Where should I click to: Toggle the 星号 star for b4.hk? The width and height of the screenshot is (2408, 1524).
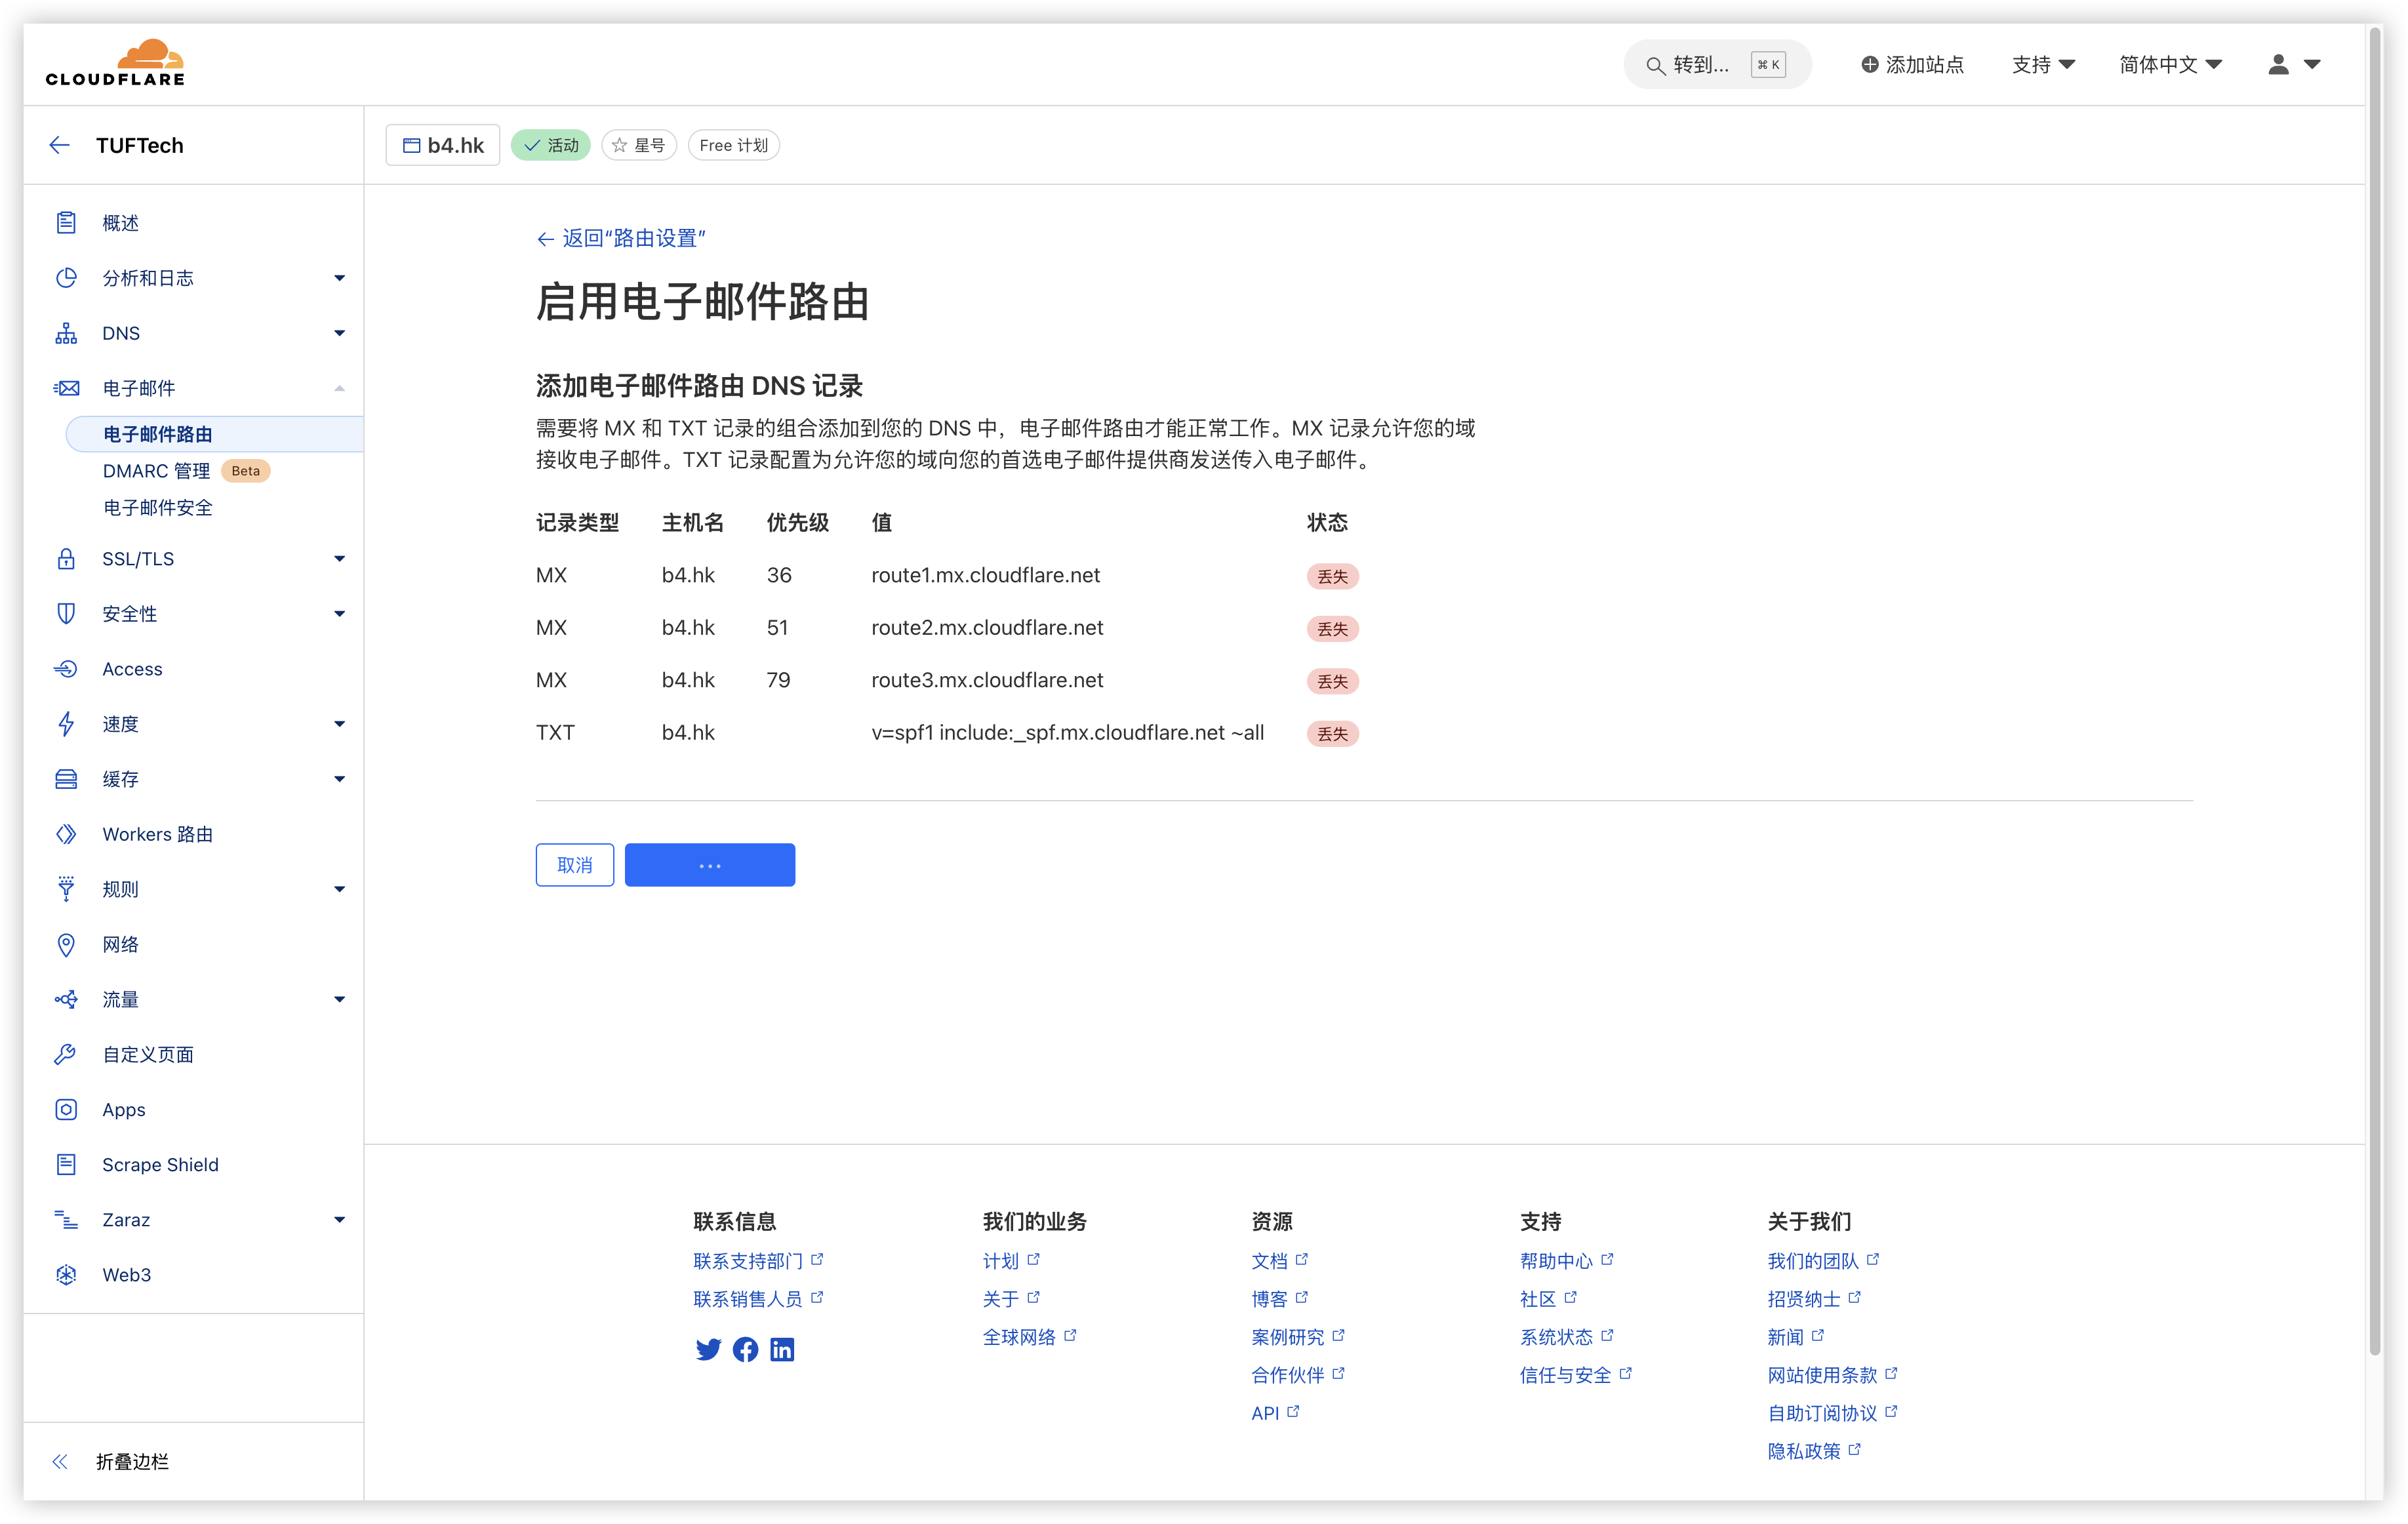pyautogui.click(x=638, y=144)
